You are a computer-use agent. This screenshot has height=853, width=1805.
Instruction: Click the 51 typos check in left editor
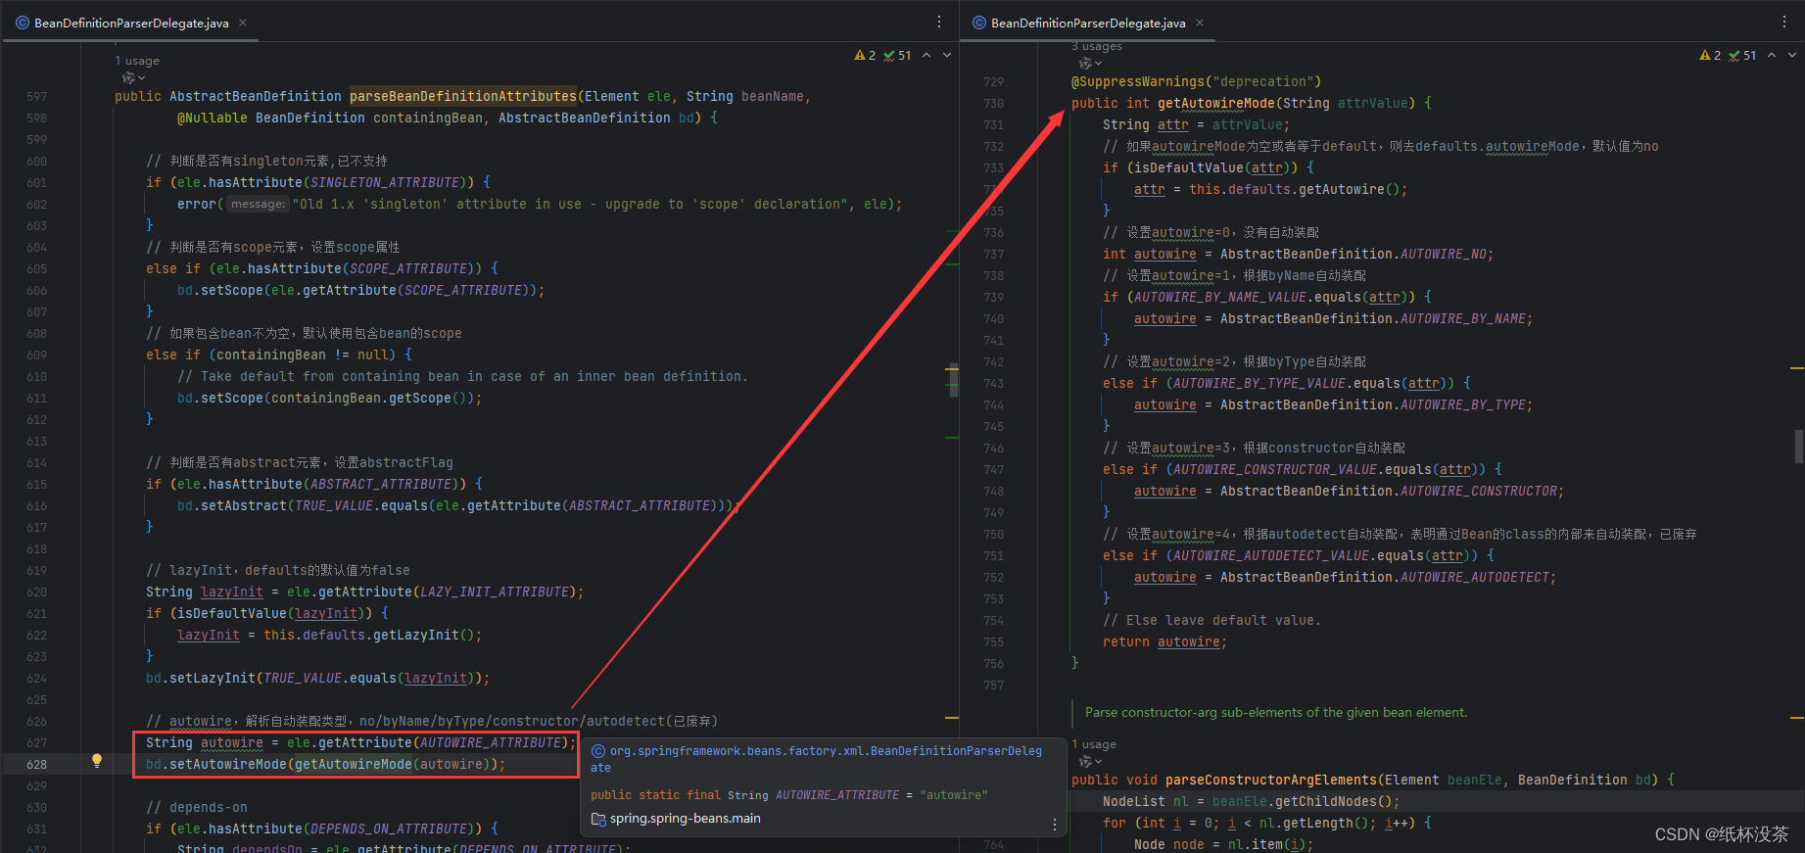[x=897, y=56]
